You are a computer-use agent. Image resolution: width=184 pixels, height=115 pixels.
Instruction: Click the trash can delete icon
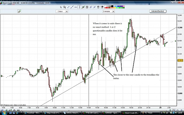(98, 7)
